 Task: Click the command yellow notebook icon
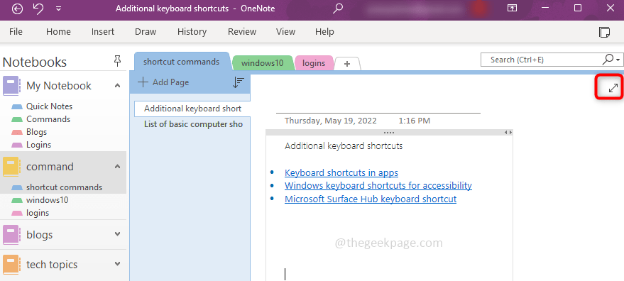(11, 167)
